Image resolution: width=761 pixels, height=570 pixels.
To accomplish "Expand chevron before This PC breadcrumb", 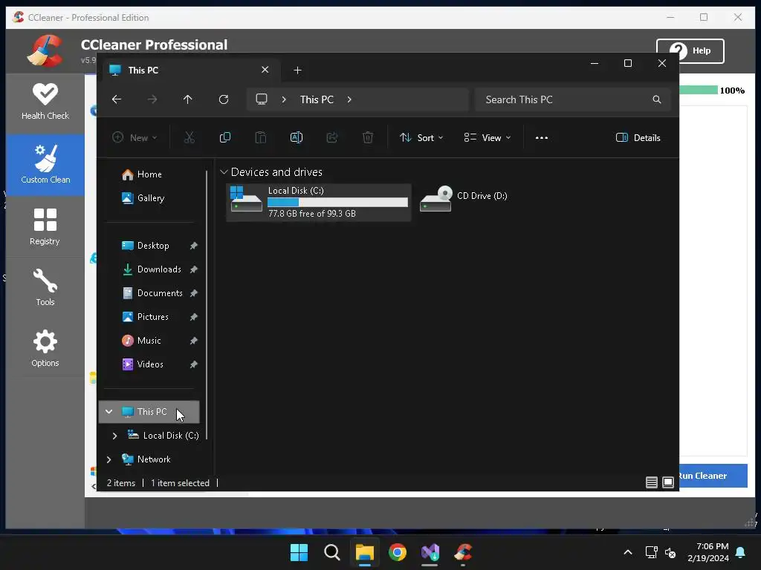I will (x=284, y=99).
